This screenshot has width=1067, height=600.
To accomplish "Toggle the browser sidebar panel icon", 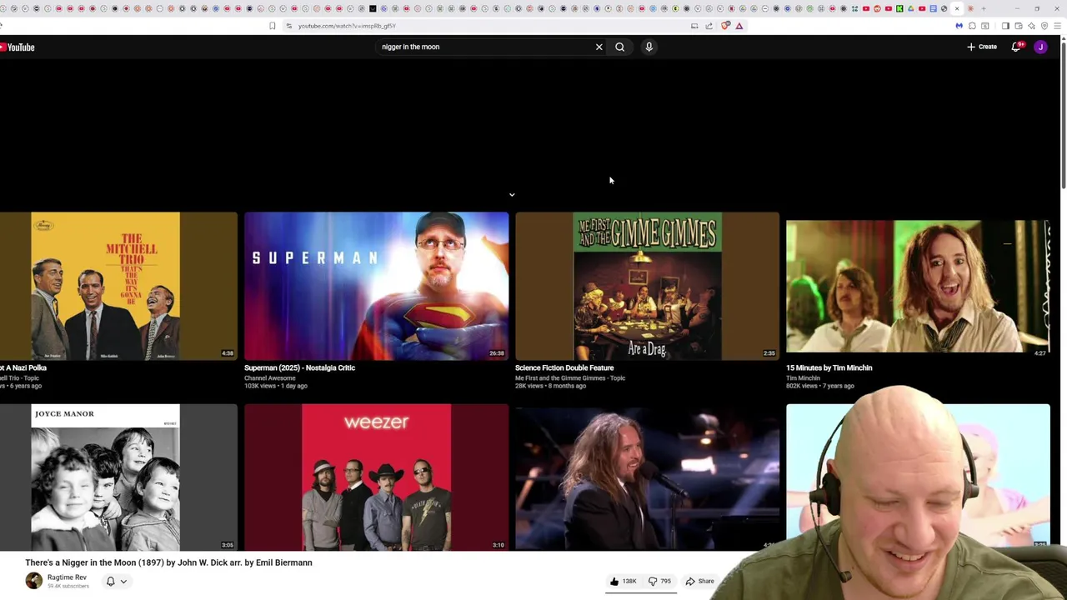I will (x=1005, y=26).
